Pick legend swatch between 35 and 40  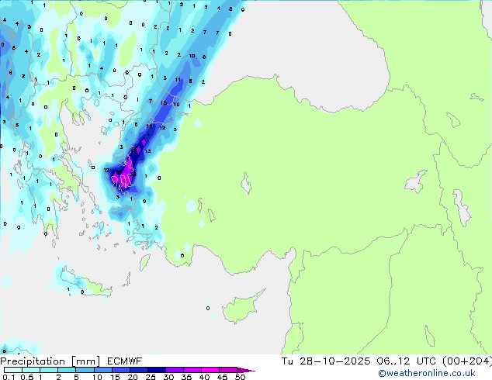192,370
